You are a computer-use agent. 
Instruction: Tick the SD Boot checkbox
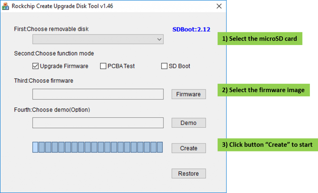164,66
